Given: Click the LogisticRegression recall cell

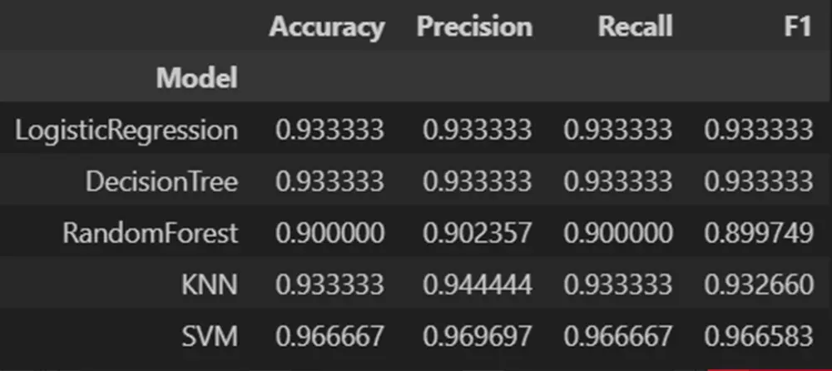Looking at the screenshot, I should tap(617, 130).
